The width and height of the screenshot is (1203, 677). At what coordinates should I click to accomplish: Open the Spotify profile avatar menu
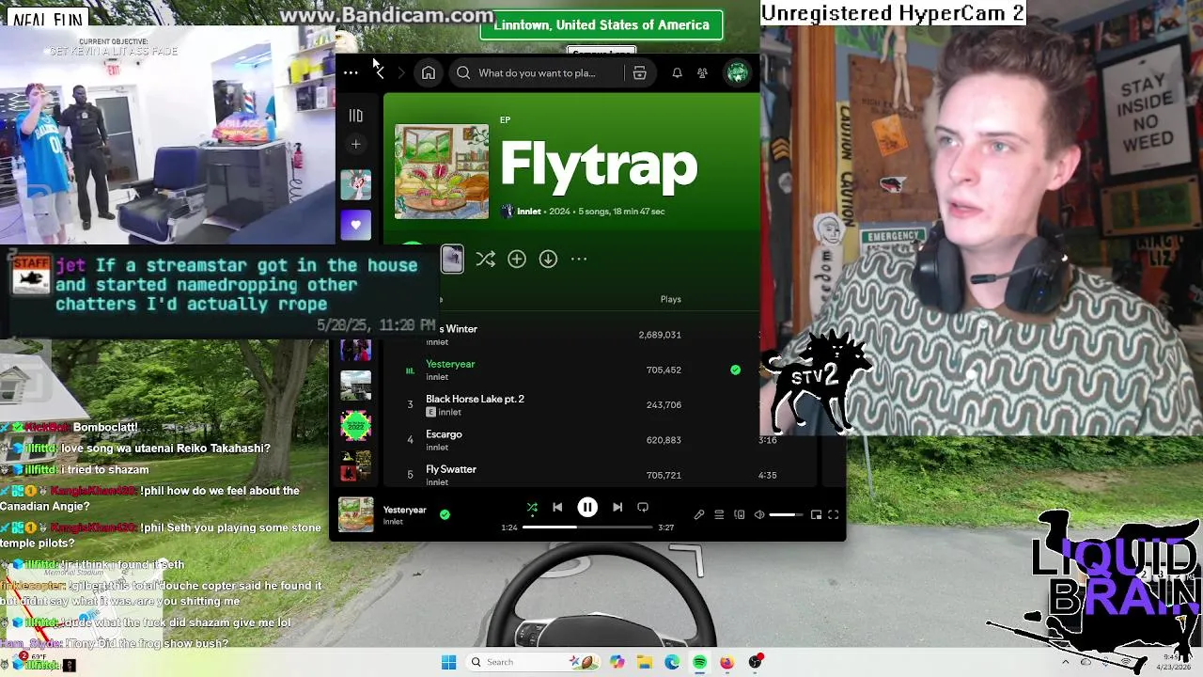[x=737, y=72]
